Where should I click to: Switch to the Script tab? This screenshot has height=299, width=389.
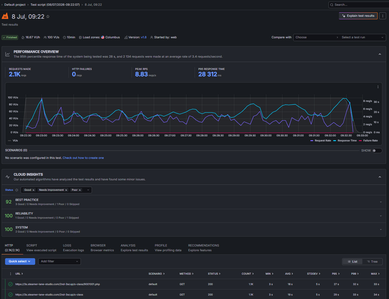coord(41,248)
